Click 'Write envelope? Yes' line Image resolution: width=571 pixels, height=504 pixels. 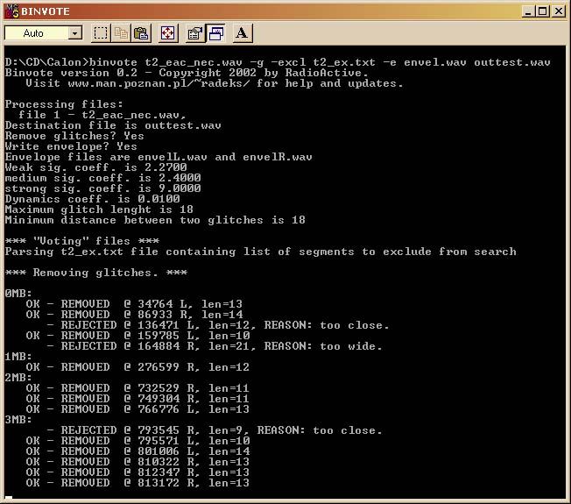click(x=71, y=146)
